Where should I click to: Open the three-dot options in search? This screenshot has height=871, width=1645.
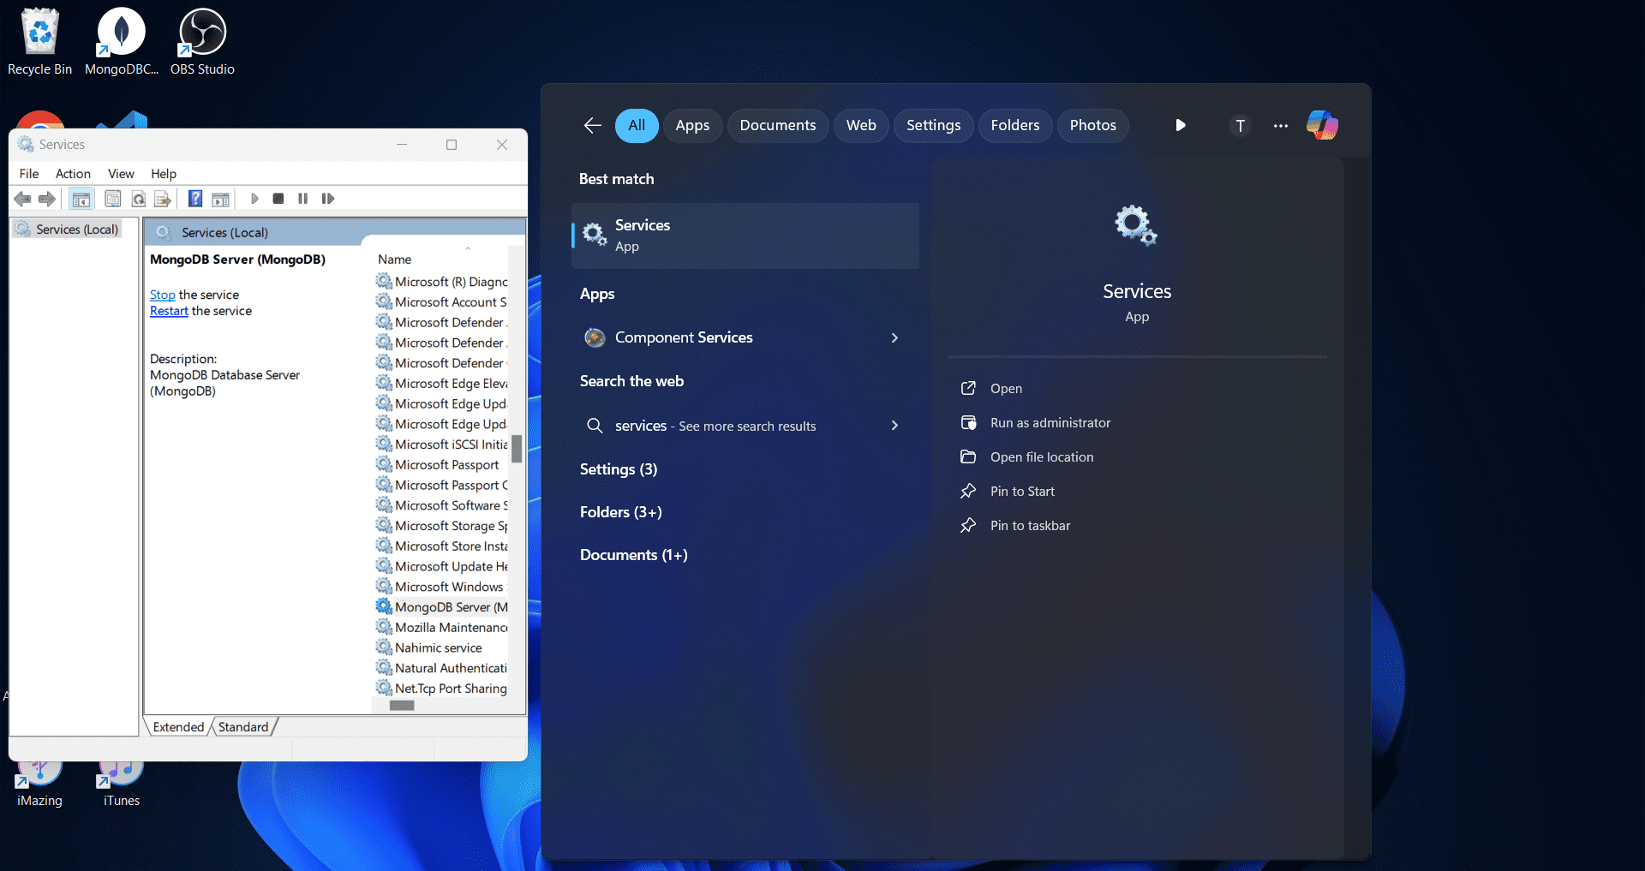click(1281, 126)
